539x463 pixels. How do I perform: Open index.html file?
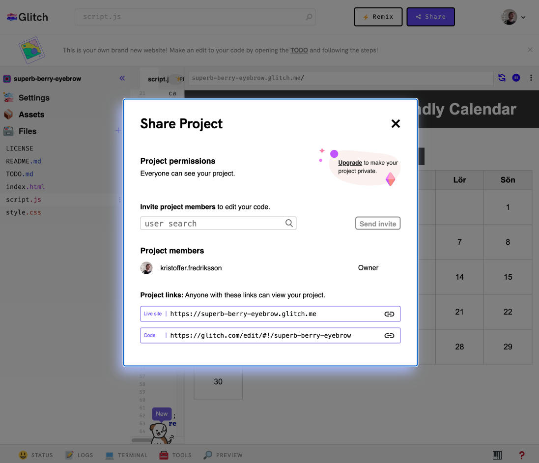[26, 186]
